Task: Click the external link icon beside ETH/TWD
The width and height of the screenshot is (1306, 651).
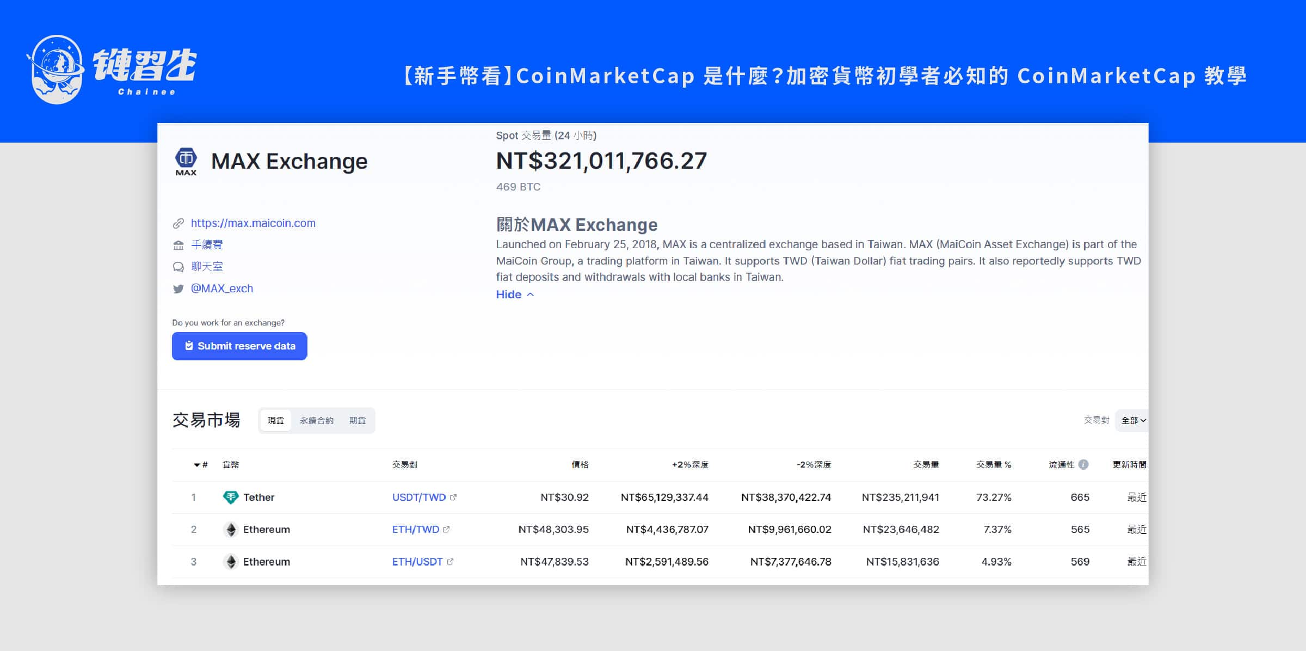Action: click(446, 529)
